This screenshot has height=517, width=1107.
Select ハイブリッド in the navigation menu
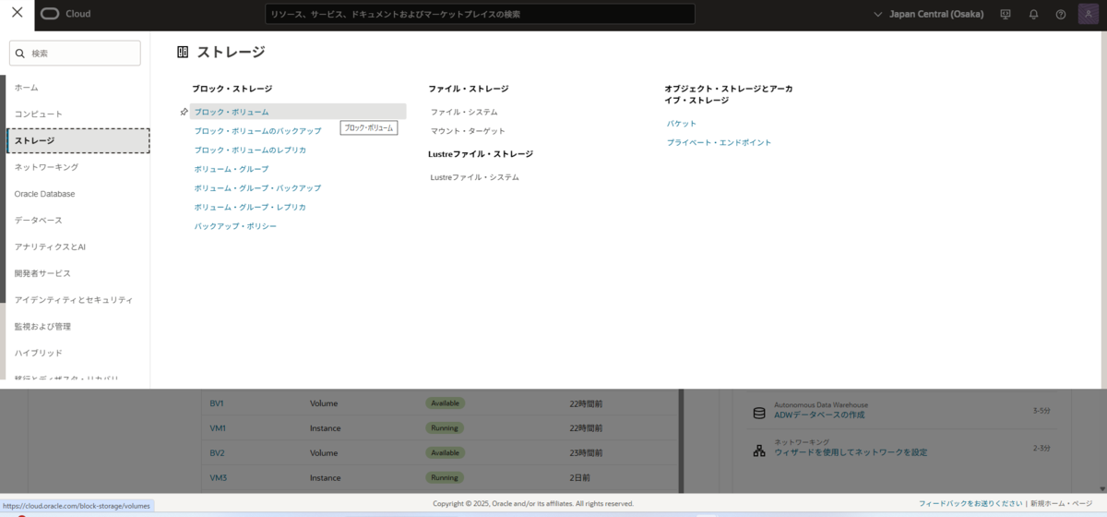coord(39,354)
